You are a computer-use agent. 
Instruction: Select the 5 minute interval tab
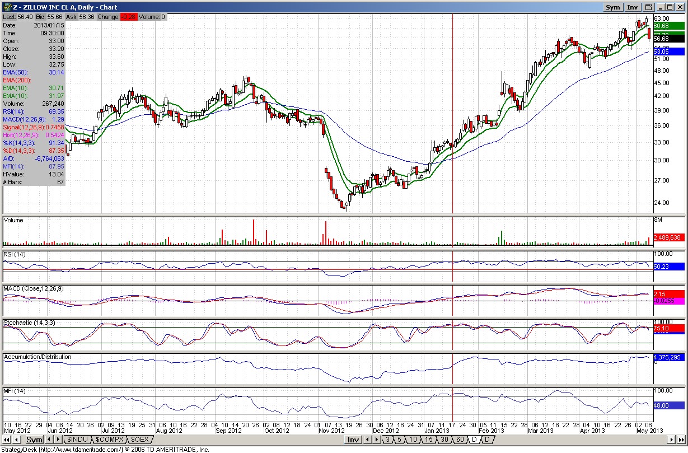coord(399,440)
